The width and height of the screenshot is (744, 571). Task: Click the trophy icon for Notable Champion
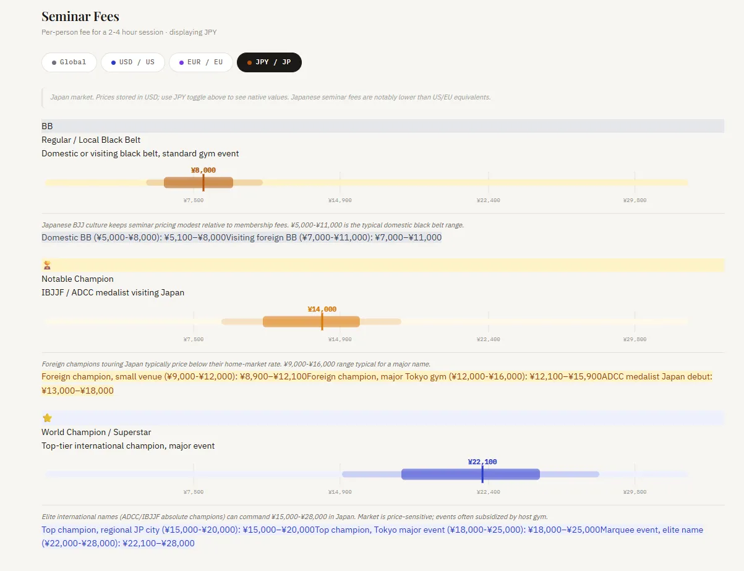click(47, 265)
